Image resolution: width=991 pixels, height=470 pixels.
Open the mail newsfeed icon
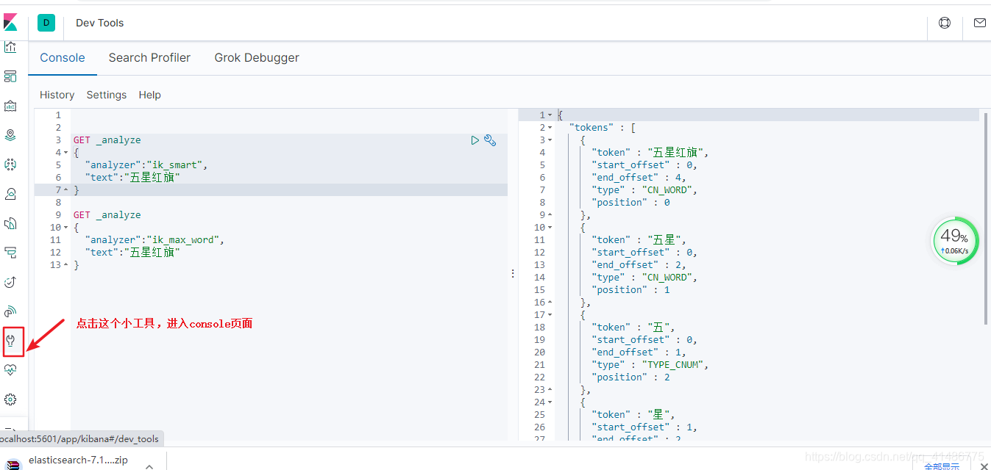coord(979,23)
